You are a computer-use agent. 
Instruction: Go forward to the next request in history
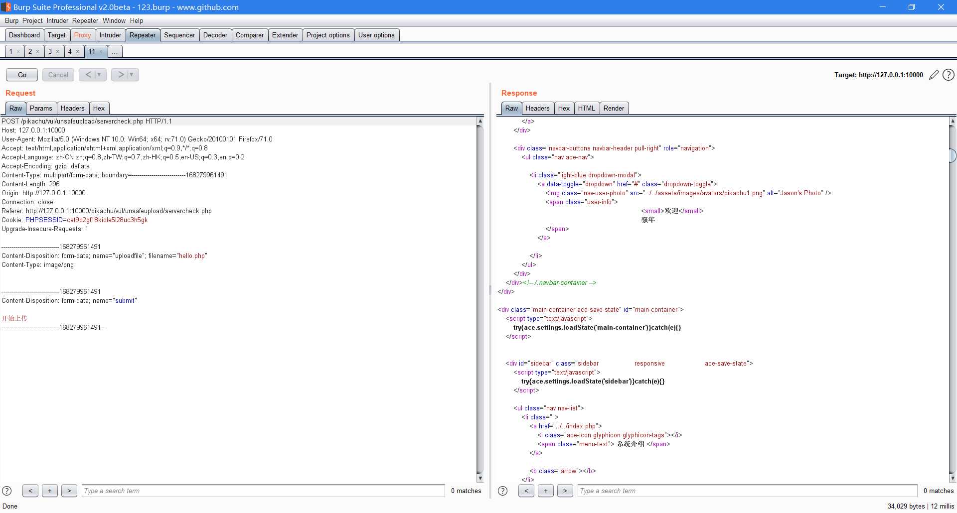tap(120, 75)
